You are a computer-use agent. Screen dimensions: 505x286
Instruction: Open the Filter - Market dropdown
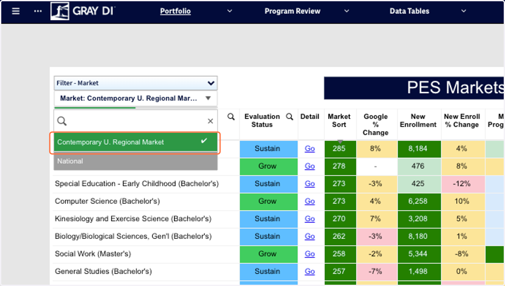click(136, 83)
